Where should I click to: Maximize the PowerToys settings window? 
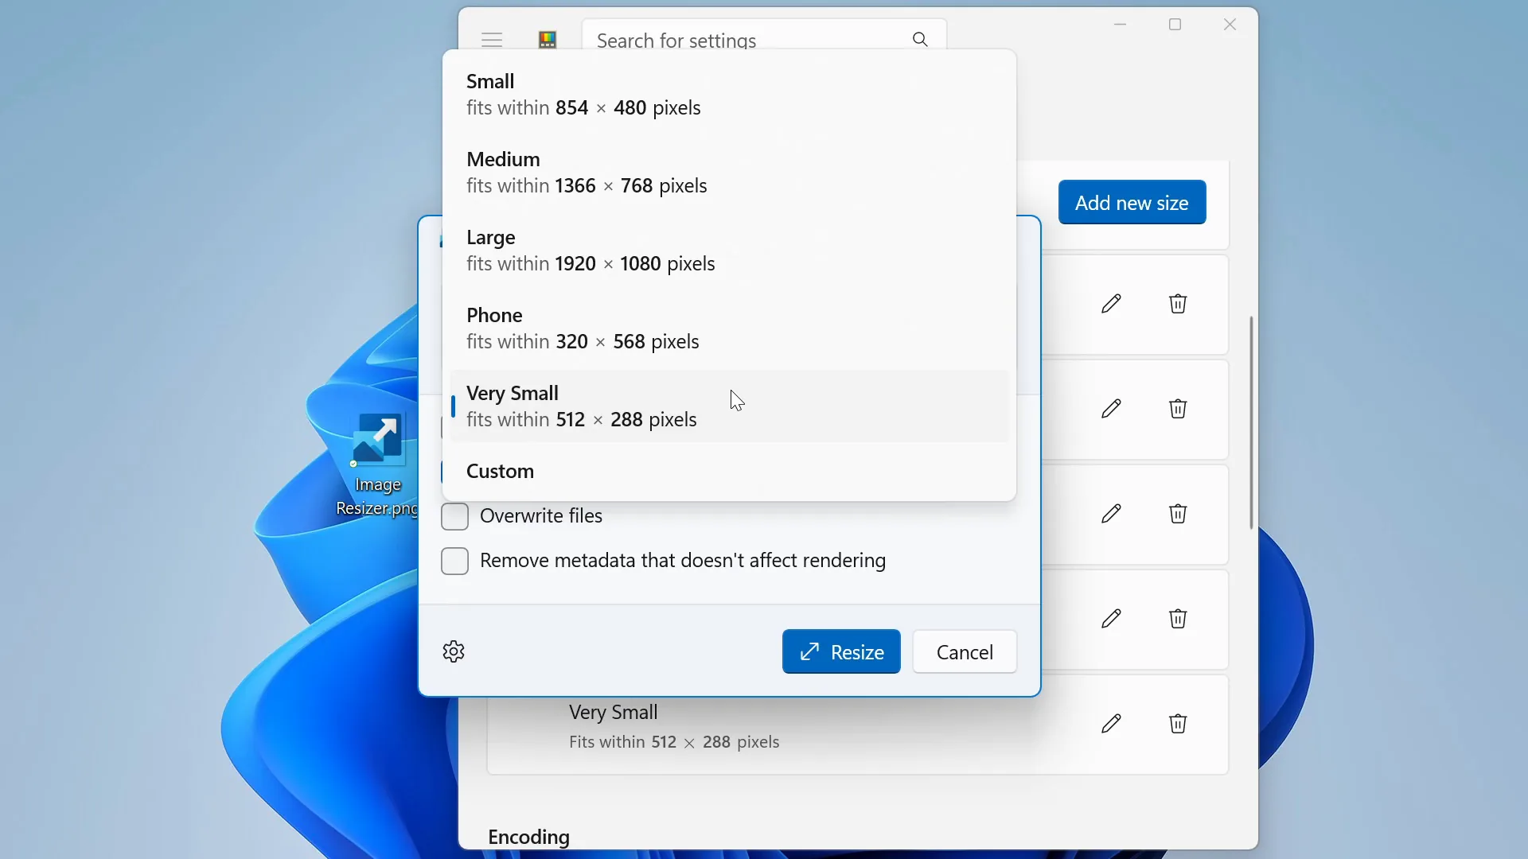pyautogui.click(x=1175, y=25)
